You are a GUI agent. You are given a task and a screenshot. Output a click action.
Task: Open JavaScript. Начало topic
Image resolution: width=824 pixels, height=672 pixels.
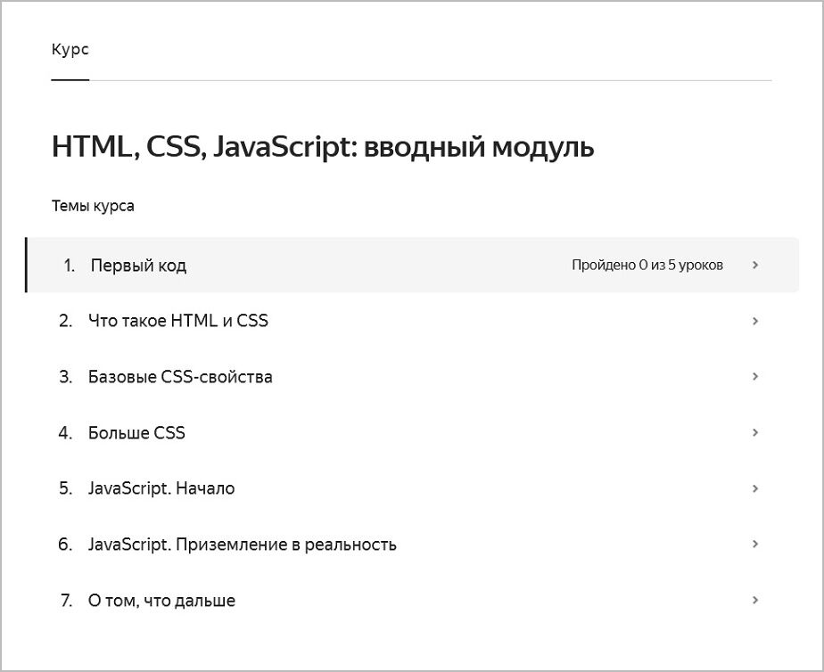[161, 488]
